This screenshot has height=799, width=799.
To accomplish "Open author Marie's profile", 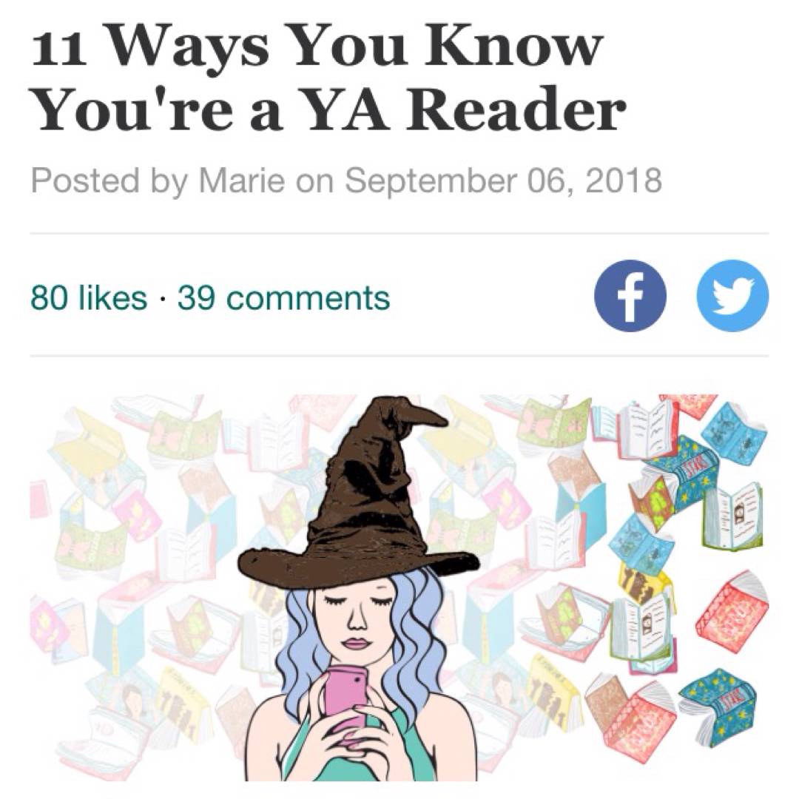I will (x=242, y=180).
